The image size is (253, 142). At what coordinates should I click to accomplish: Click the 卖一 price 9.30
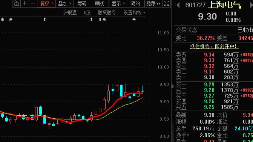(x=209, y=77)
